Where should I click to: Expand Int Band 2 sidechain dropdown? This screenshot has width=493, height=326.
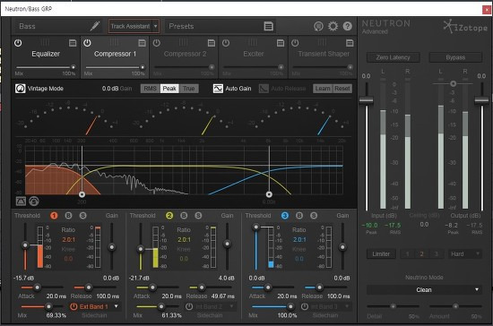232,306
